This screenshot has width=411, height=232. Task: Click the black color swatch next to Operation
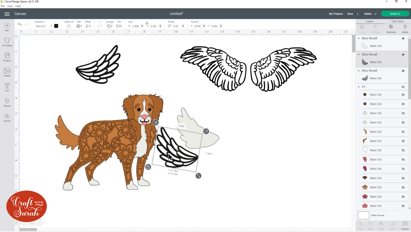pos(56,26)
